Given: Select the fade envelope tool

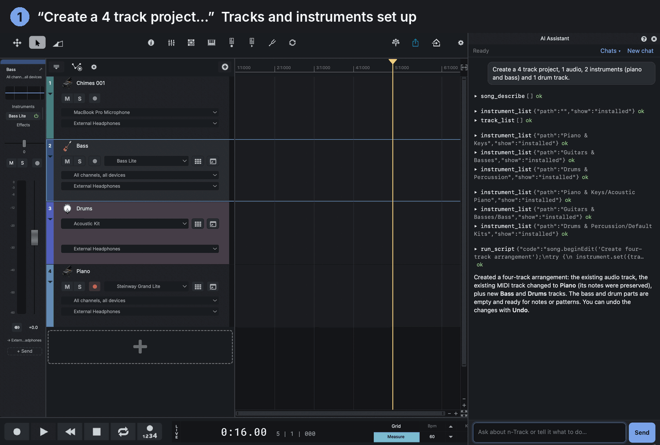Looking at the screenshot, I should click(x=58, y=43).
